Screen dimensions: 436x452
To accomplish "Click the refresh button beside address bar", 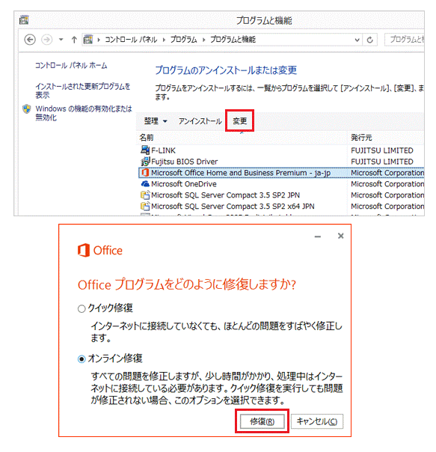I will 370,40.
